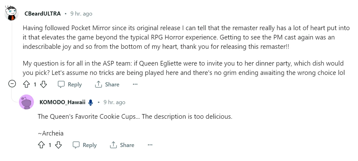
Task: Open more options for KOMODO_Hawaii's reply
Action: pos(150,145)
